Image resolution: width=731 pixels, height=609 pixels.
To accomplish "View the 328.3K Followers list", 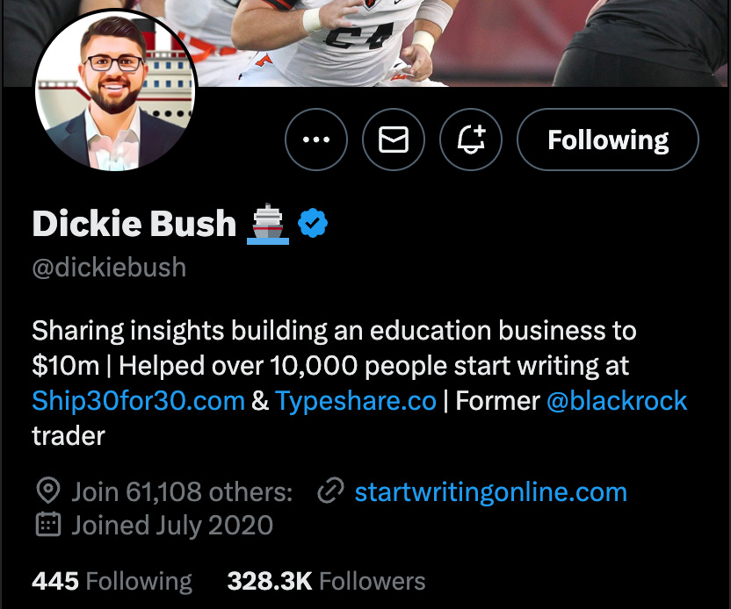I will [x=326, y=581].
